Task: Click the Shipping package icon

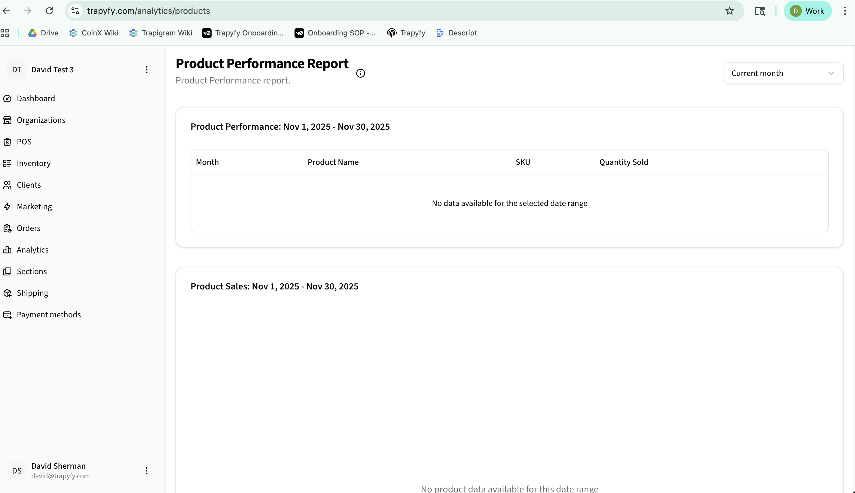Action: point(7,293)
